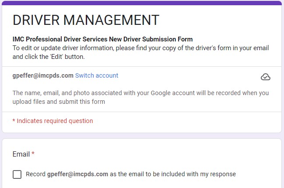Click the word 'Record' beside the checkbox
The width and height of the screenshot is (284, 188).
[35, 174]
